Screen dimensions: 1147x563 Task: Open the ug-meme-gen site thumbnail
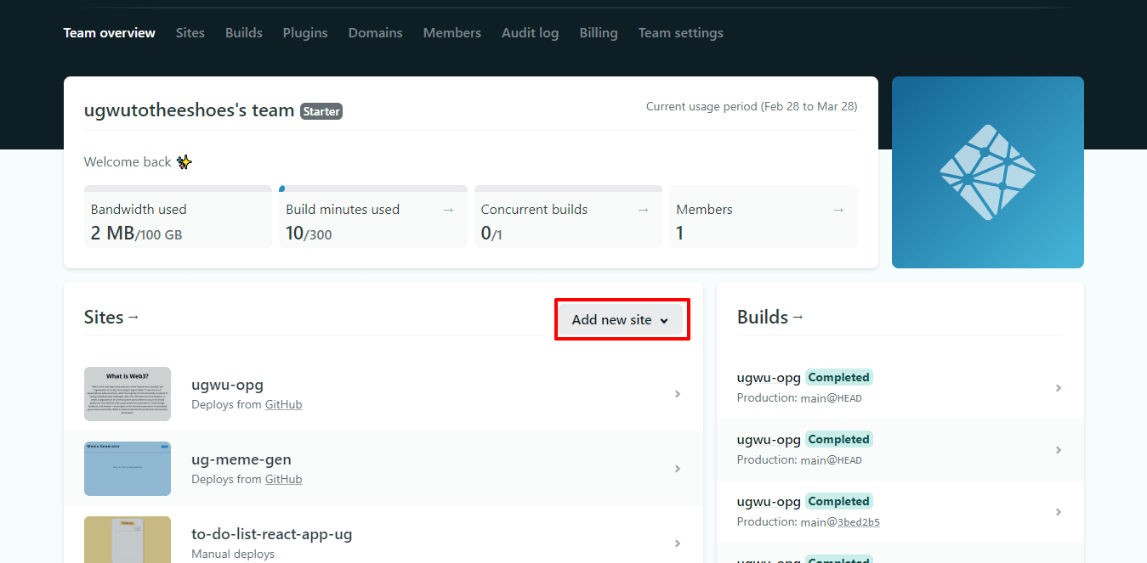pyautogui.click(x=128, y=469)
